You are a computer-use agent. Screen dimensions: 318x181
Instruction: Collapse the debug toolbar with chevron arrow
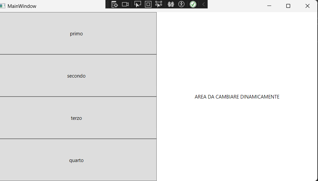pyautogui.click(x=203, y=4)
